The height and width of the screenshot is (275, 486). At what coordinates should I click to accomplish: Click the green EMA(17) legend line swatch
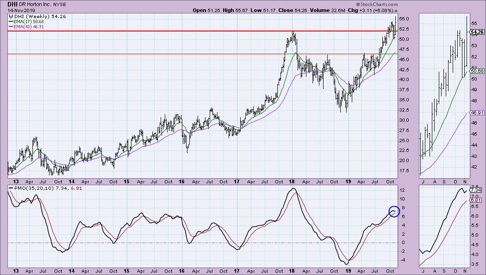(x=11, y=22)
